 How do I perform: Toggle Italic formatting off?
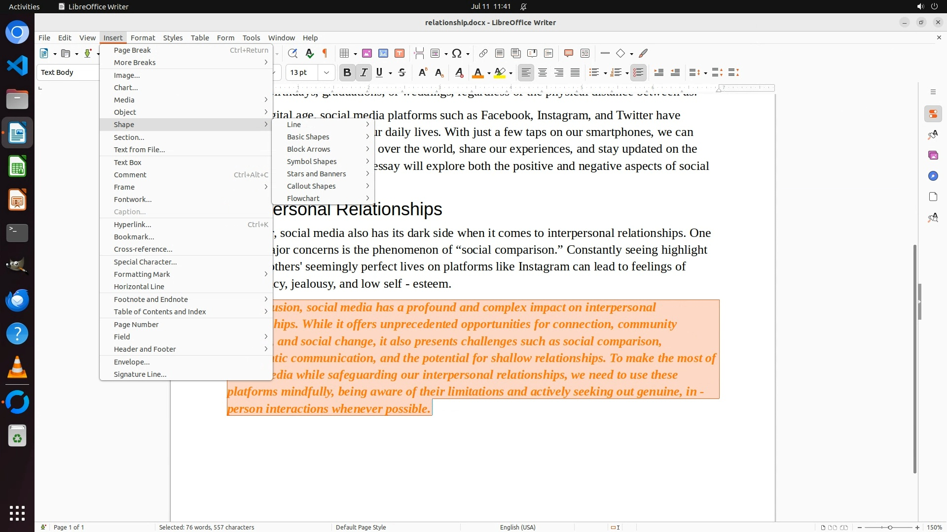coord(364,73)
